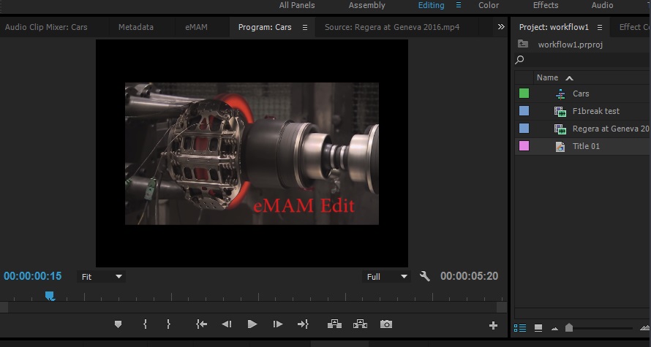Select the Regera at Geneva clip
The image size is (651, 347).
pos(582,129)
